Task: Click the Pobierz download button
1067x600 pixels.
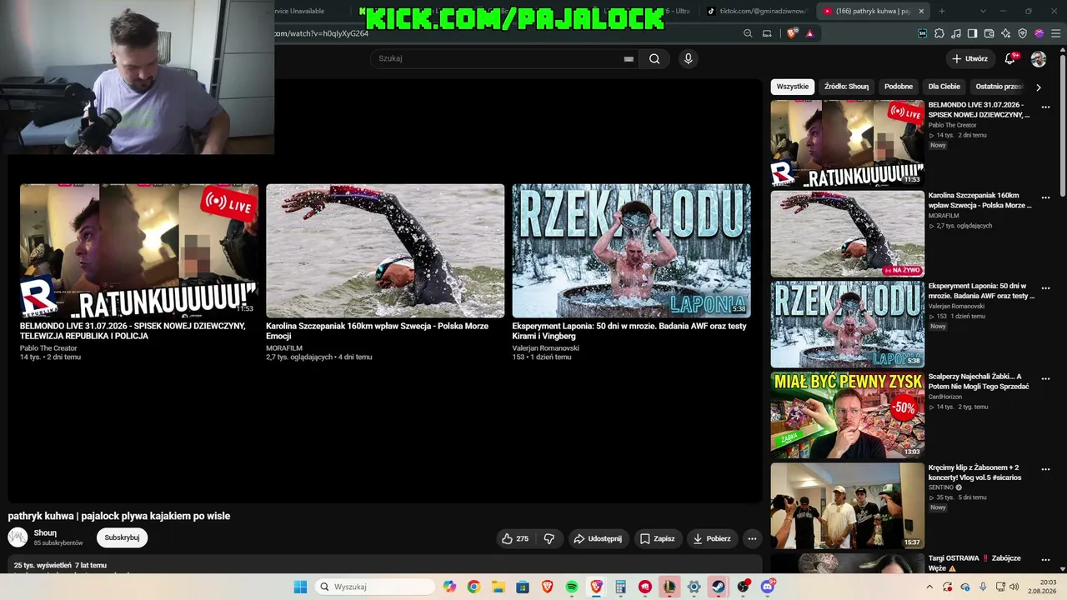Action: [x=712, y=538]
